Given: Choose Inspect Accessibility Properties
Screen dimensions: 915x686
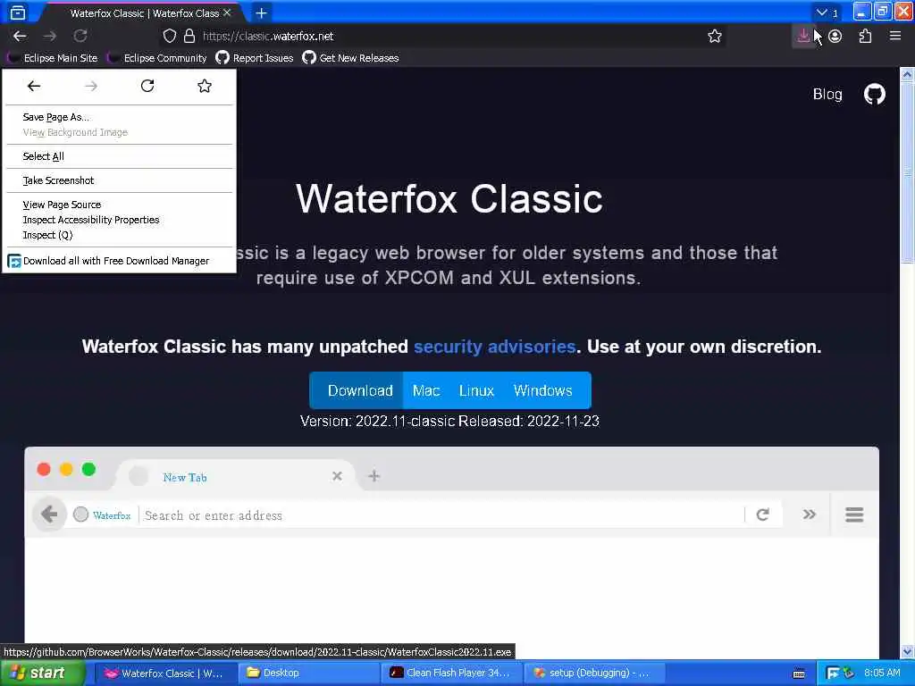Looking at the screenshot, I should [119, 220].
